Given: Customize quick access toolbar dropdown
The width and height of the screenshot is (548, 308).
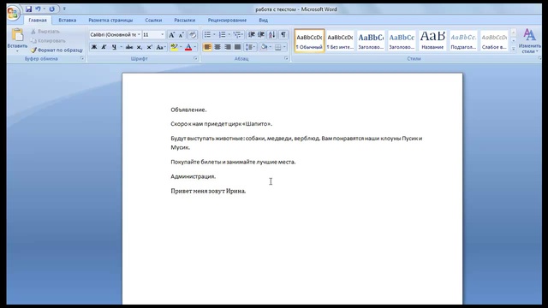Looking at the screenshot, I should 64,9.
